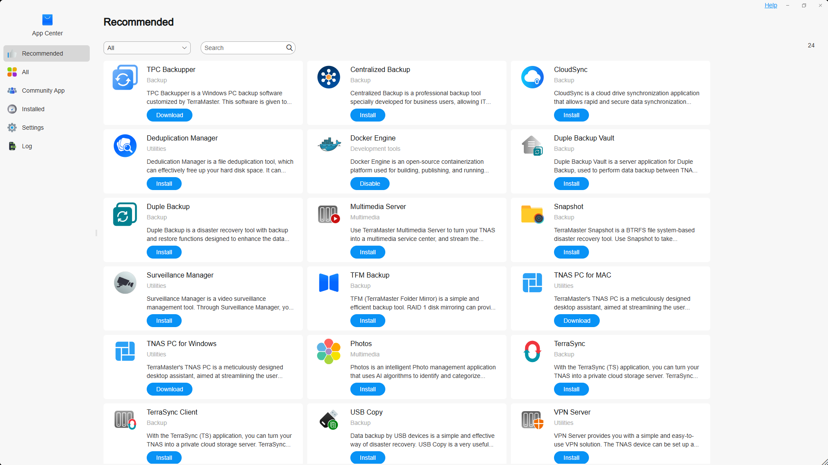Open the TerraSync app icon
The image size is (828, 465).
(532, 351)
